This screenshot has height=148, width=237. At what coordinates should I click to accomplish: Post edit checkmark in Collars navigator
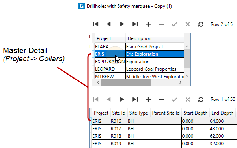coord(174,99)
